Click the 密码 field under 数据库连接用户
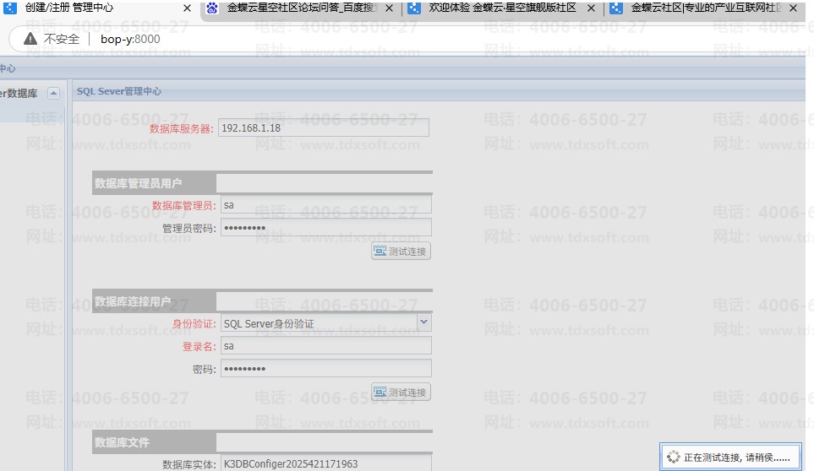The height and width of the screenshot is (471, 814). (326, 368)
